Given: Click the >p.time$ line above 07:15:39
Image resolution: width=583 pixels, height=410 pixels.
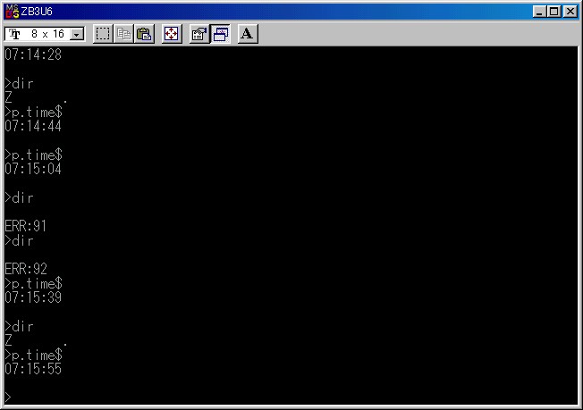Looking at the screenshot, I should pyautogui.click(x=33, y=284).
